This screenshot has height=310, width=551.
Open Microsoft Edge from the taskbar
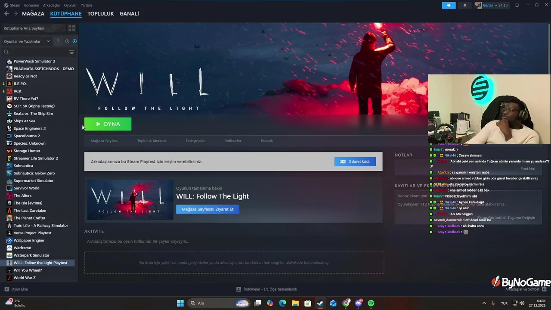pos(282,303)
